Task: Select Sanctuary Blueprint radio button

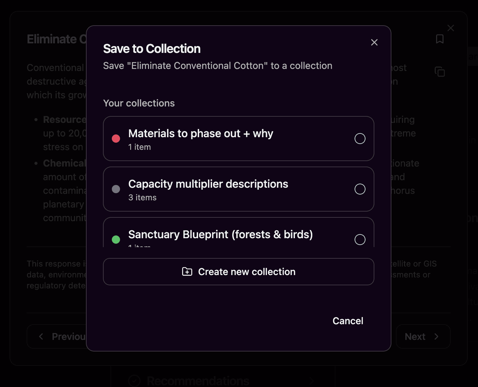Action: click(360, 240)
